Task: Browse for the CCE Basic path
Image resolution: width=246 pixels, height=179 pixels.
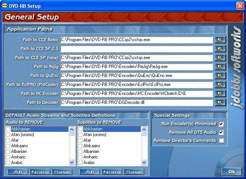Action: pyautogui.click(x=220, y=40)
